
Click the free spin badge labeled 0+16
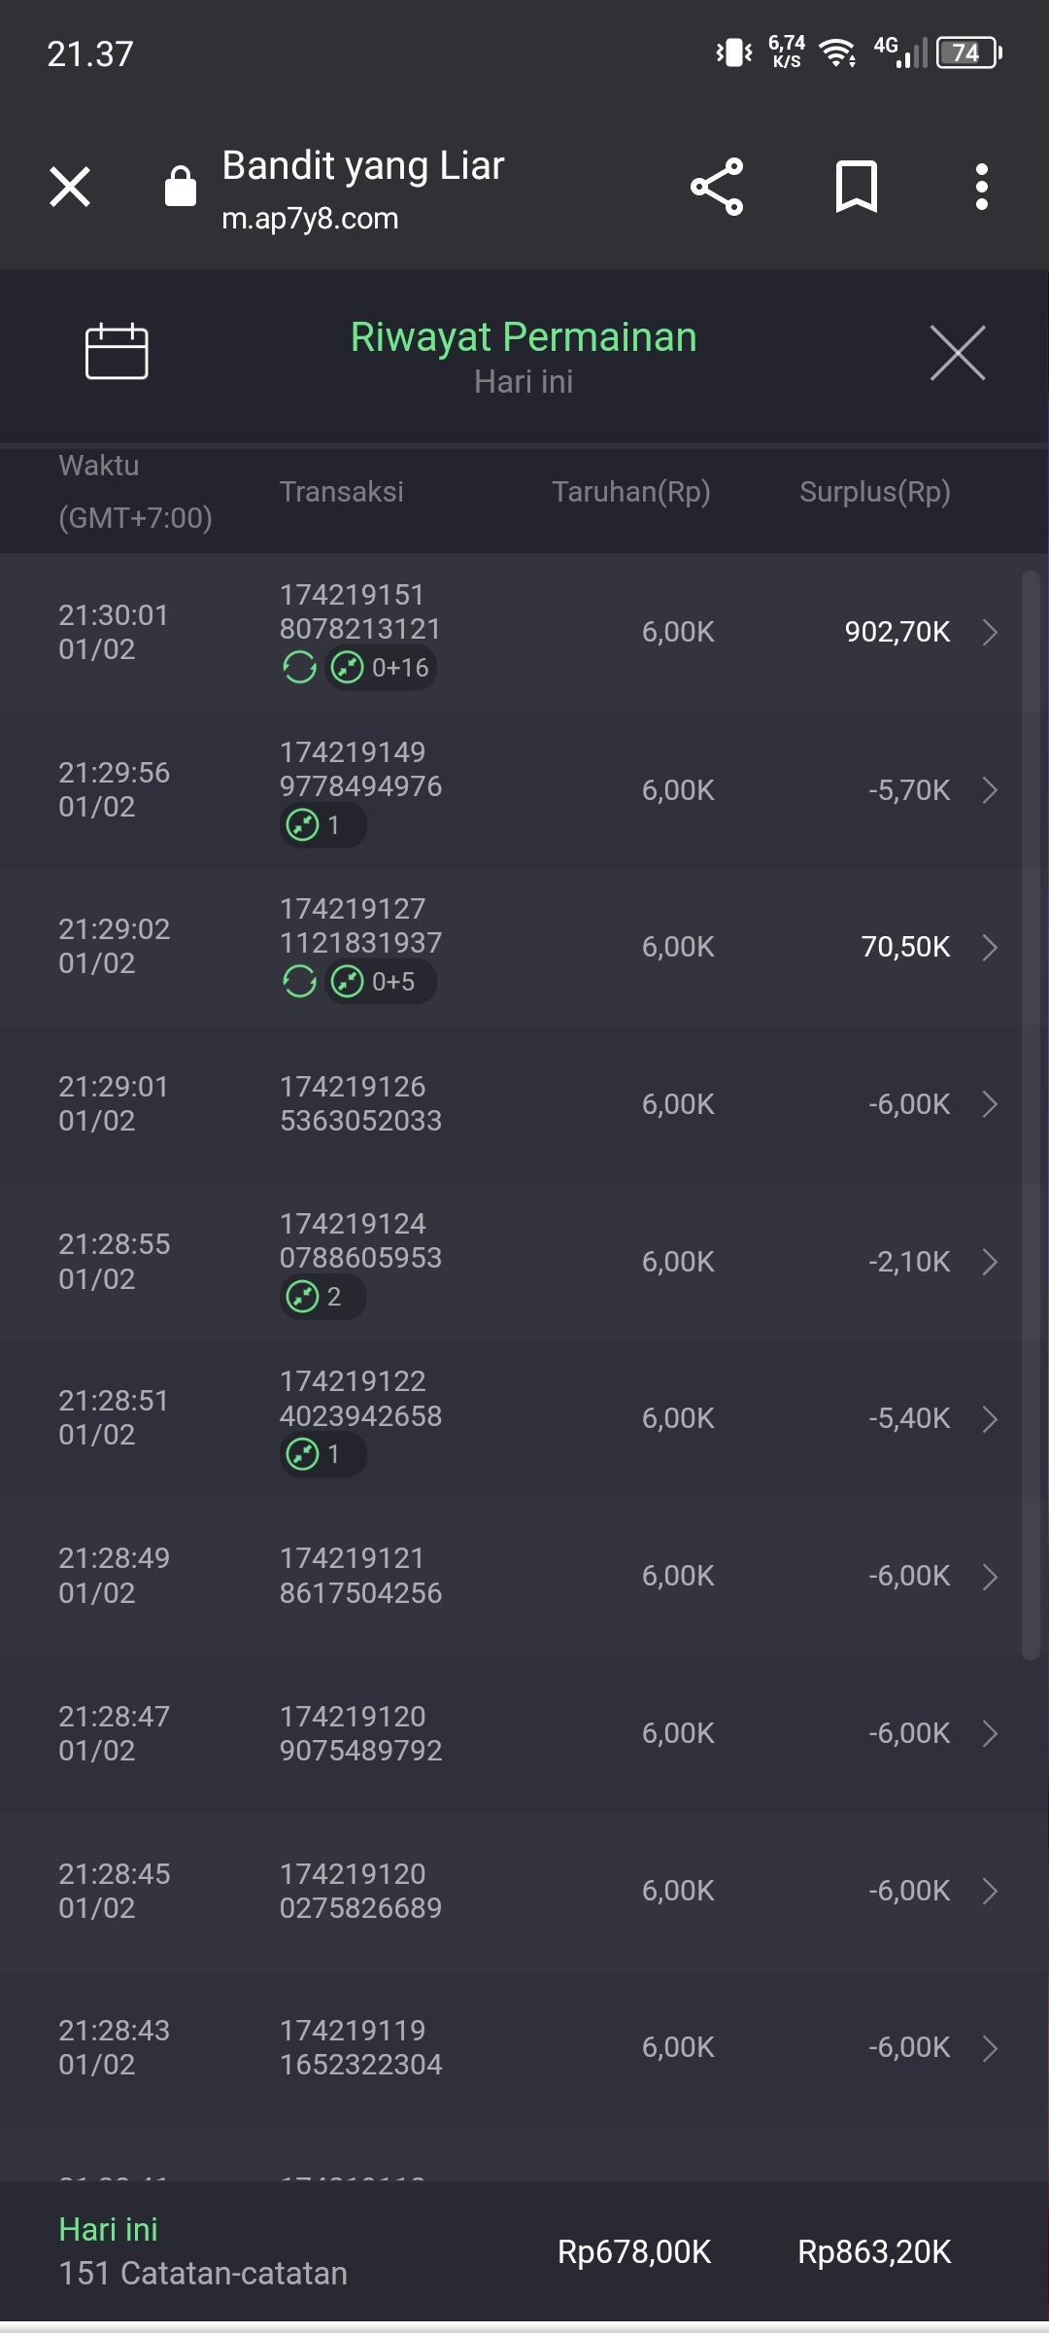click(x=381, y=668)
